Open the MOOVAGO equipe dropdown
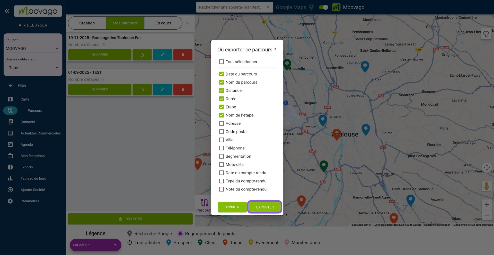 coord(57,49)
